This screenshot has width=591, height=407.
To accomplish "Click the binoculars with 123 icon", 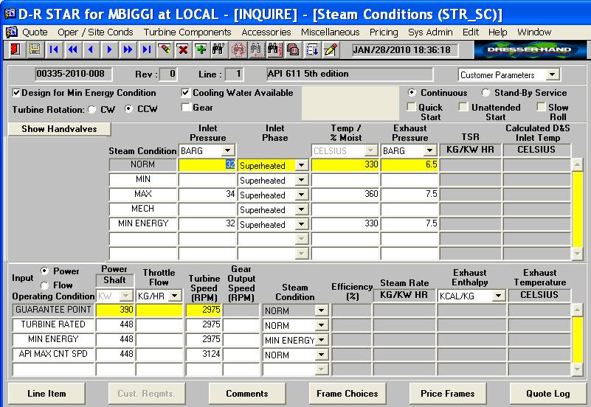I will click(274, 49).
